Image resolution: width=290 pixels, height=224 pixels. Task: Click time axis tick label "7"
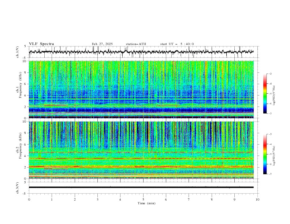coord(189,199)
